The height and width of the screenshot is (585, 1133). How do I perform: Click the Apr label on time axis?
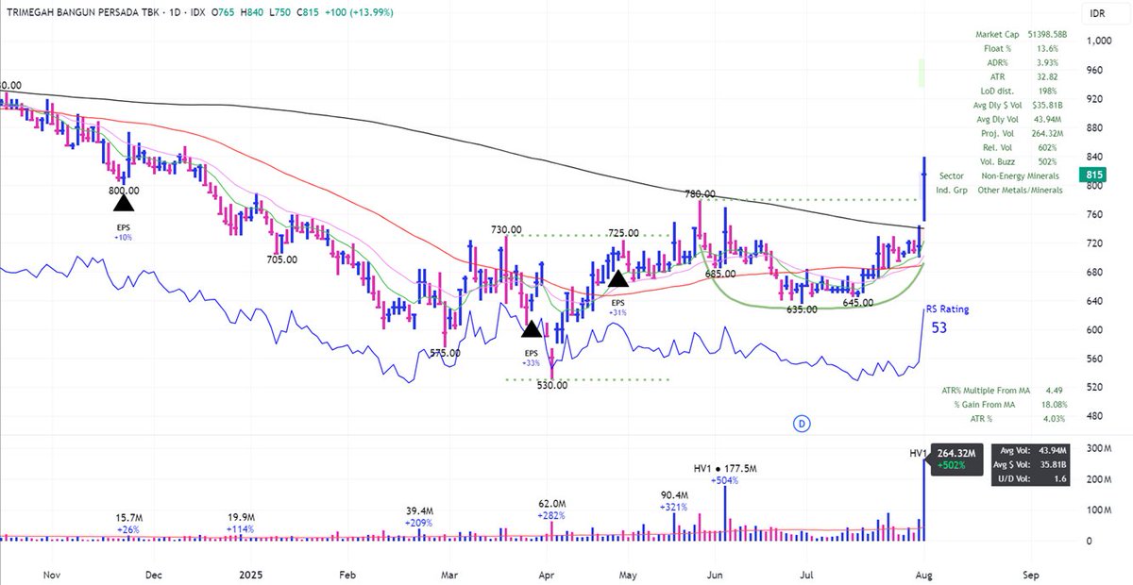(x=545, y=573)
